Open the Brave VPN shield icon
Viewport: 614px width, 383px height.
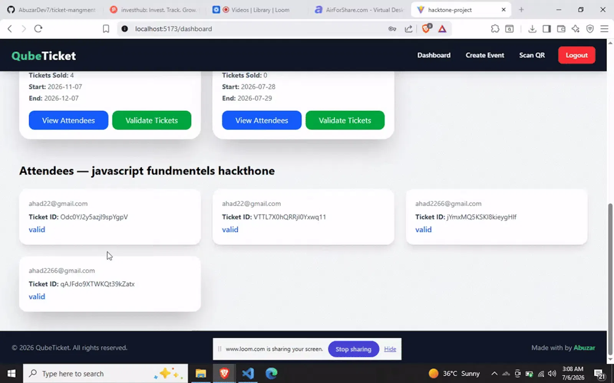tap(590, 29)
